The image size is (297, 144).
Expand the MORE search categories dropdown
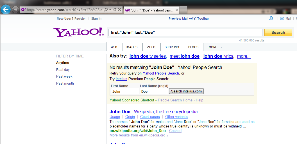[x=216, y=47]
